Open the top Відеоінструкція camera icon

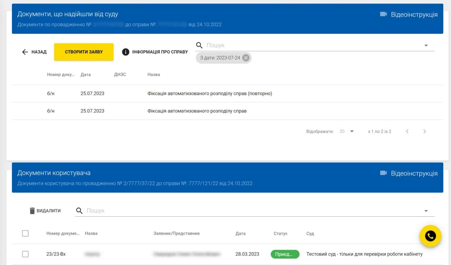383,14
